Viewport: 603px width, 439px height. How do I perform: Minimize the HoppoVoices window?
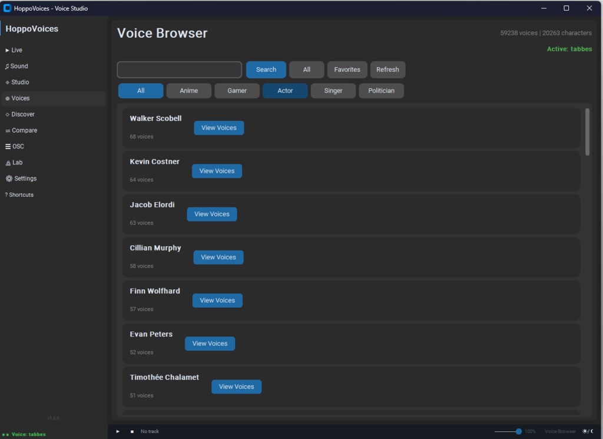coord(544,8)
